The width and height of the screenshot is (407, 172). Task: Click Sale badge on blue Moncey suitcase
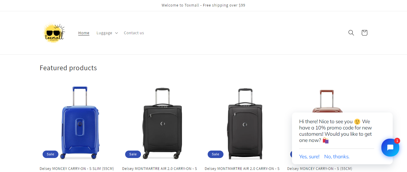point(50,154)
